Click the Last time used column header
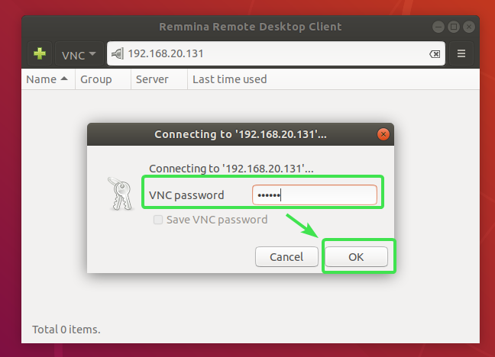The width and height of the screenshot is (495, 357). point(229,79)
